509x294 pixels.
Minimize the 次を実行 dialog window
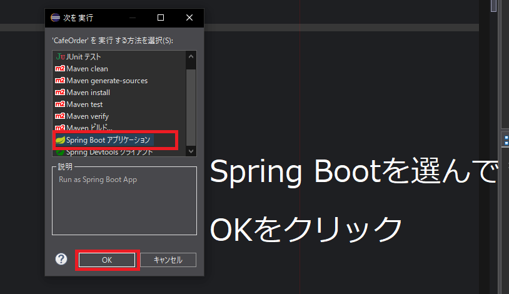(x=132, y=18)
